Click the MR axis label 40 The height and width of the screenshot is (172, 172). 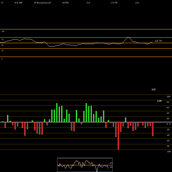(x=168, y=113)
